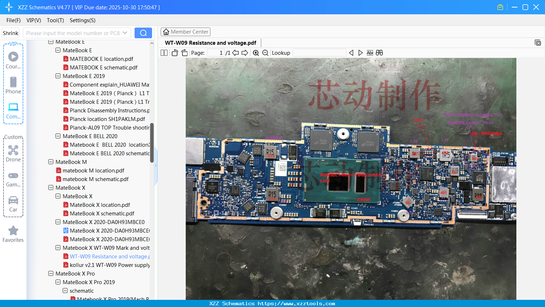
Task: Focus the model number search field
Action: (72, 33)
